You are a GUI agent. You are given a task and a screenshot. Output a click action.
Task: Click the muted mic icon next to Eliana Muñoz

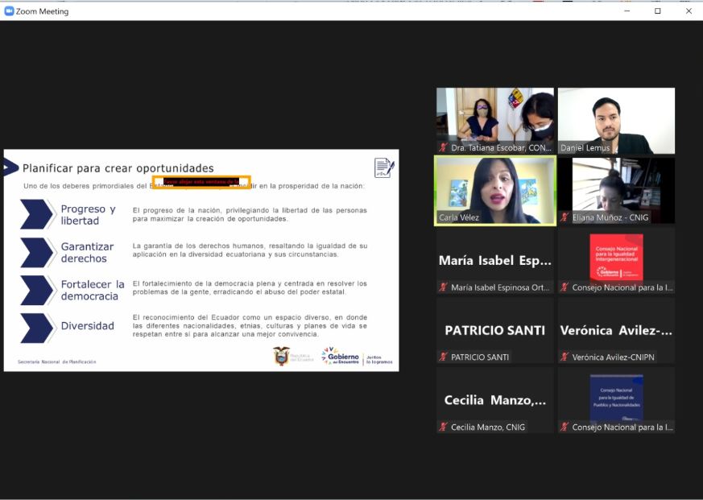coord(565,217)
